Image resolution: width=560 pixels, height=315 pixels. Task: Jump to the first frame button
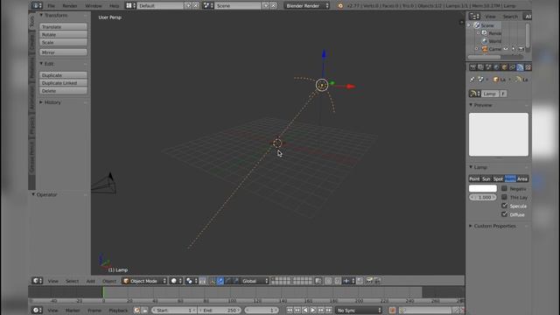290,311
